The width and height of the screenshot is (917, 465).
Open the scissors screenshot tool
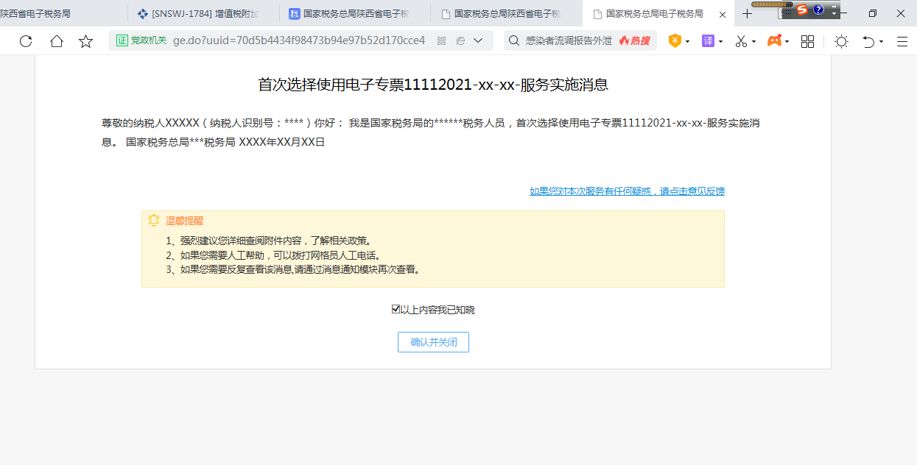point(742,41)
